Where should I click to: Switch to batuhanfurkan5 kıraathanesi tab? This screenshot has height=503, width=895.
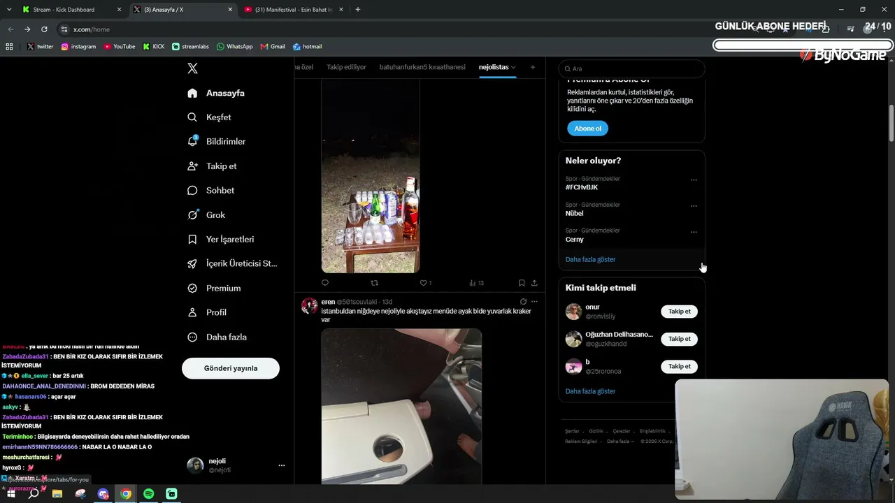point(422,67)
